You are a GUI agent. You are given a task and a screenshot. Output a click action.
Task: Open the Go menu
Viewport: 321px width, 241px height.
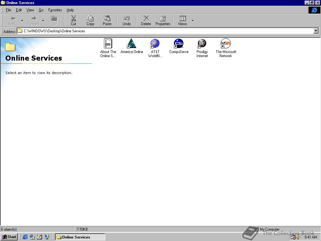pyautogui.click(x=41, y=10)
